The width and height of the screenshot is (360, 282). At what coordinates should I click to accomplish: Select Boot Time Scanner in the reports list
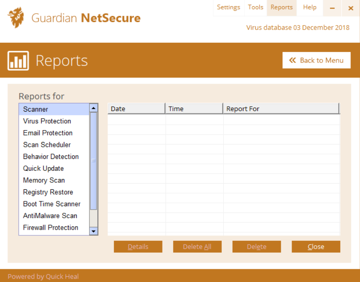pyautogui.click(x=52, y=204)
